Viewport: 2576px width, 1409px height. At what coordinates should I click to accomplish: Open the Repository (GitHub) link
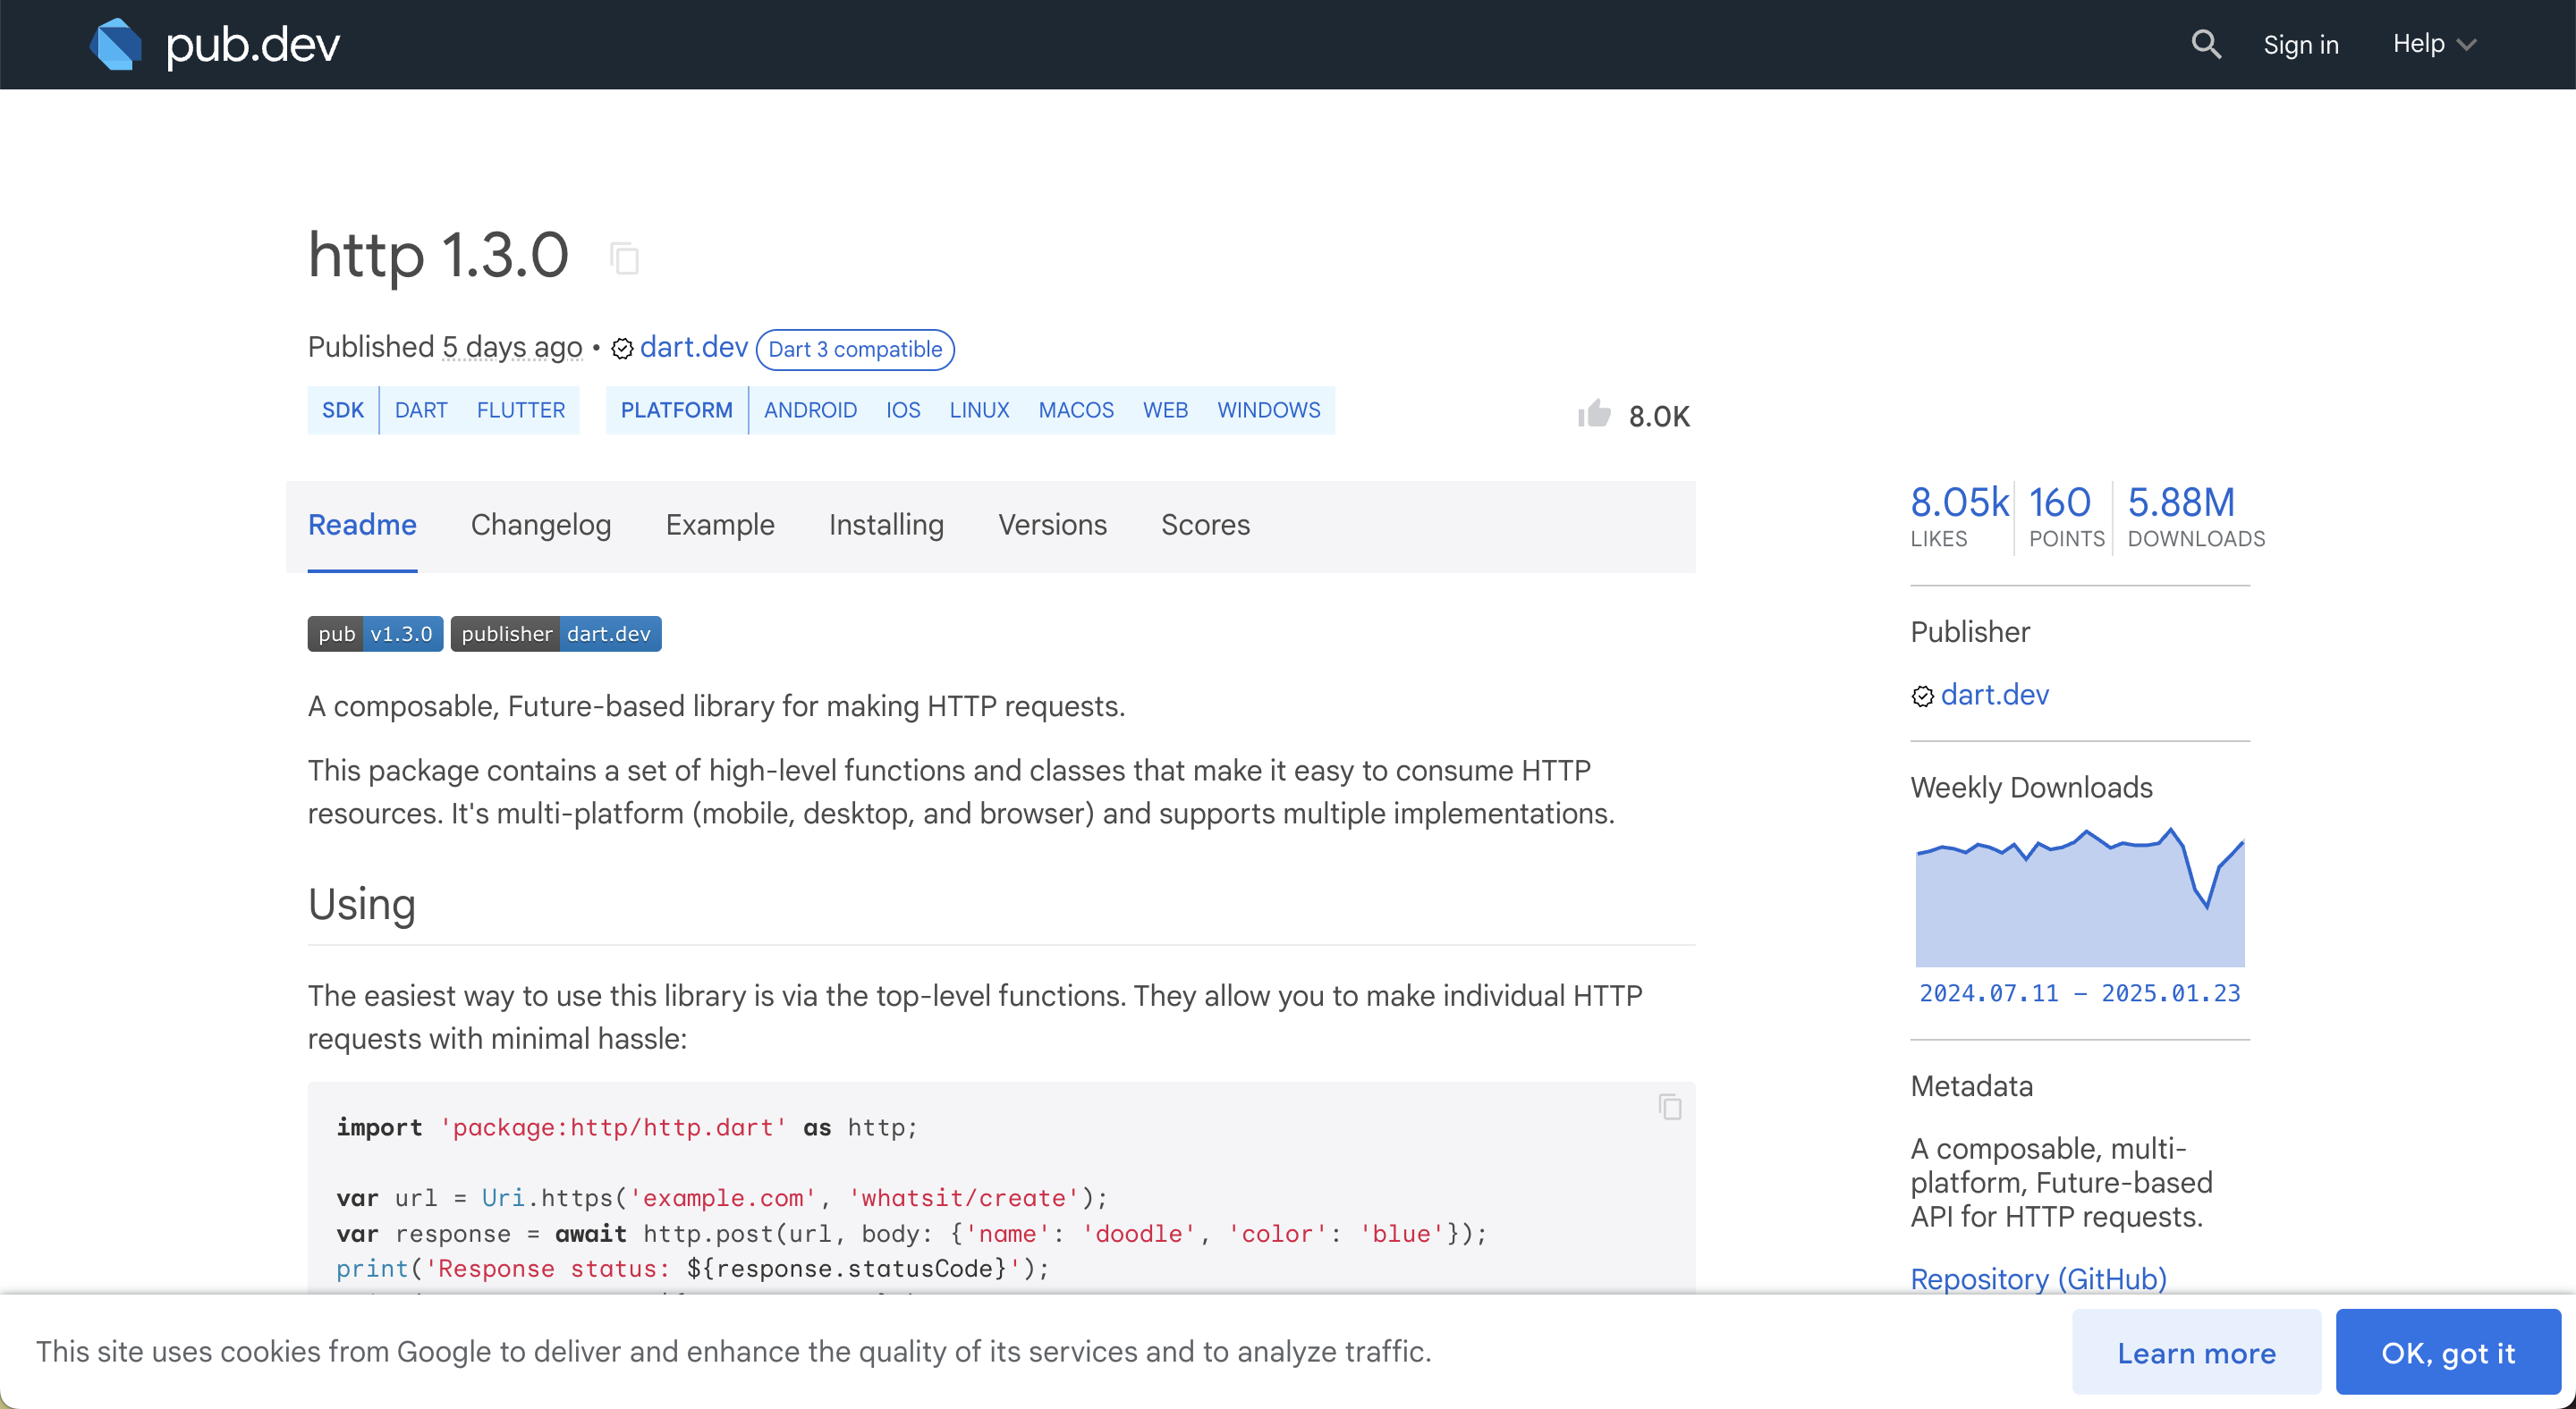2038,1278
